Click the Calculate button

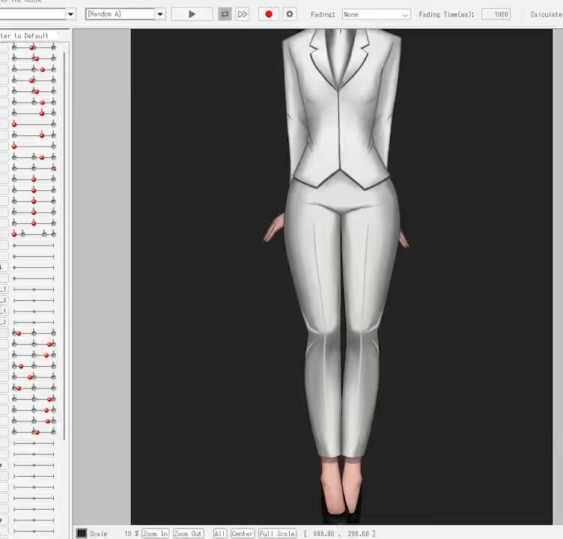point(546,14)
